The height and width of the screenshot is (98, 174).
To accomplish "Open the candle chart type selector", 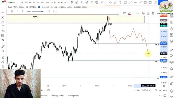I will coord(72,2).
